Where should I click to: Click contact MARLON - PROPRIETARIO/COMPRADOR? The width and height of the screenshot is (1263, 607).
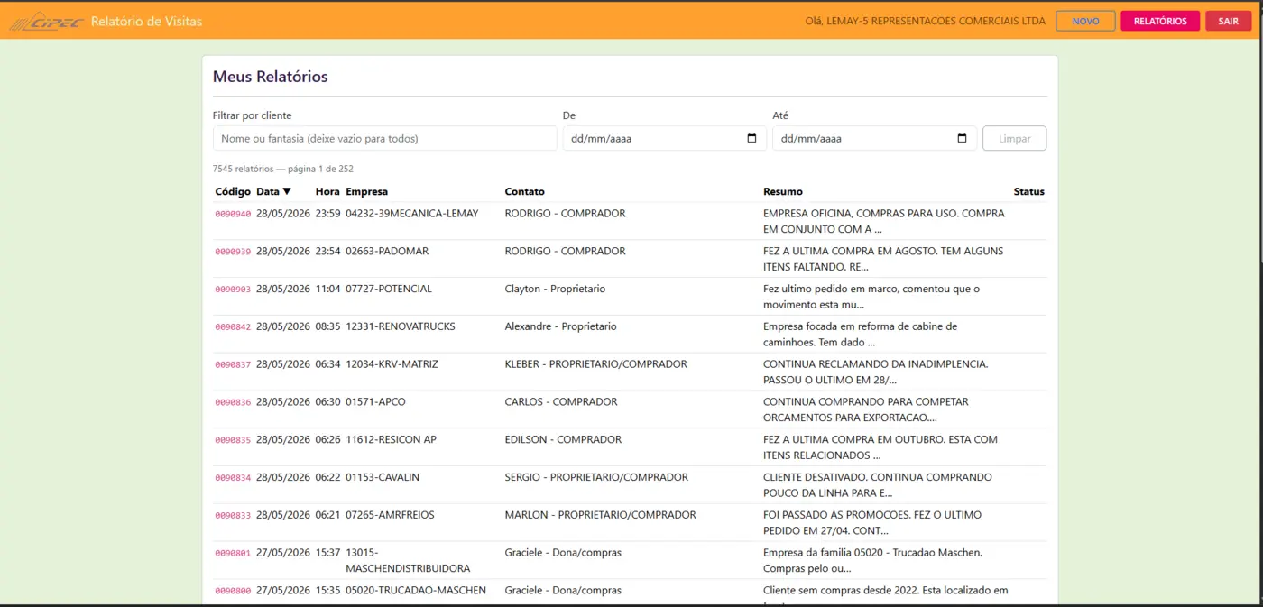click(600, 515)
